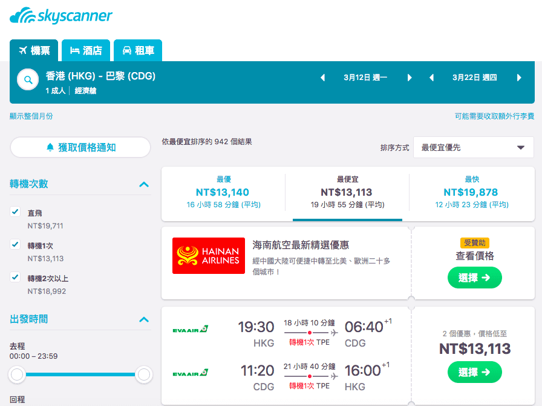Click the 2 個優惠，價格低至 text
This screenshot has height=406, width=542.
pyautogui.click(x=475, y=334)
